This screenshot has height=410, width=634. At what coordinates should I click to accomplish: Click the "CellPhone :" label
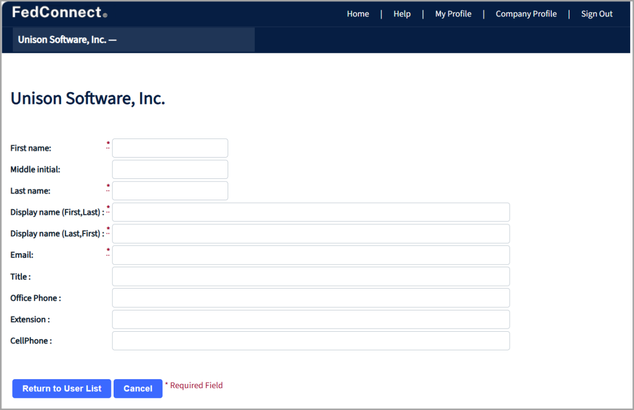coord(31,341)
